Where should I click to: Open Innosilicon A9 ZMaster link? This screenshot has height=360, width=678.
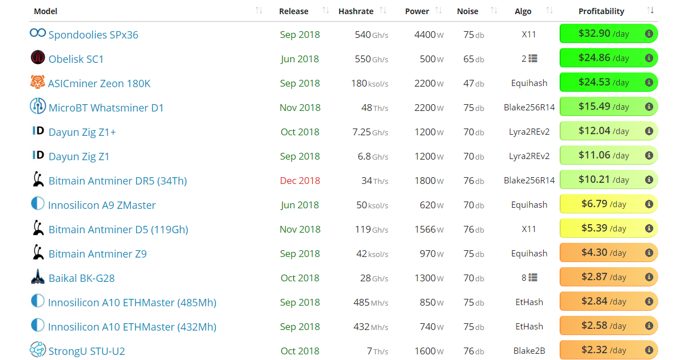(x=101, y=205)
